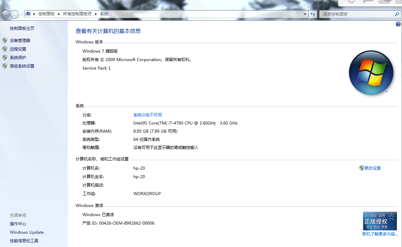Open 高级系统设置 link
The height and width of the screenshot is (247, 402).
click(x=22, y=66)
